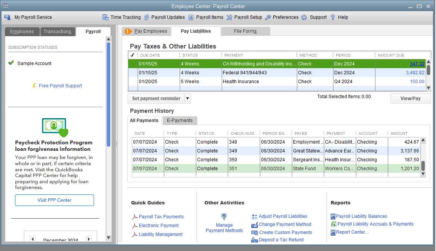The height and width of the screenshot is (251, 436).
Task: Click the Preferences gear icon
Action: click(x=268, y=17)
